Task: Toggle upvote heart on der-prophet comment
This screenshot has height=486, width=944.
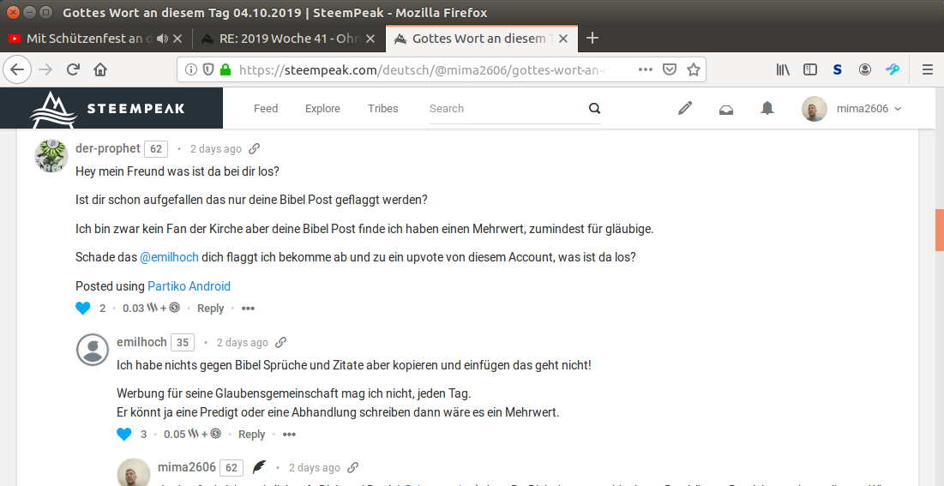Action: click(x=82, y=309)
